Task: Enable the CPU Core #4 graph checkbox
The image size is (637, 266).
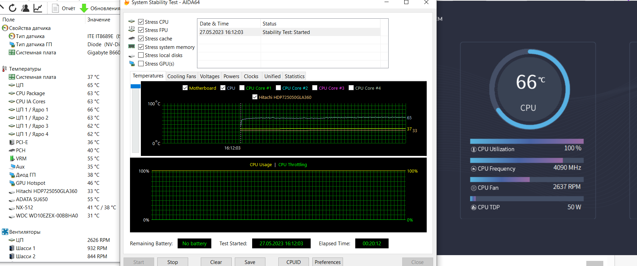Action: tap(351, 88)
